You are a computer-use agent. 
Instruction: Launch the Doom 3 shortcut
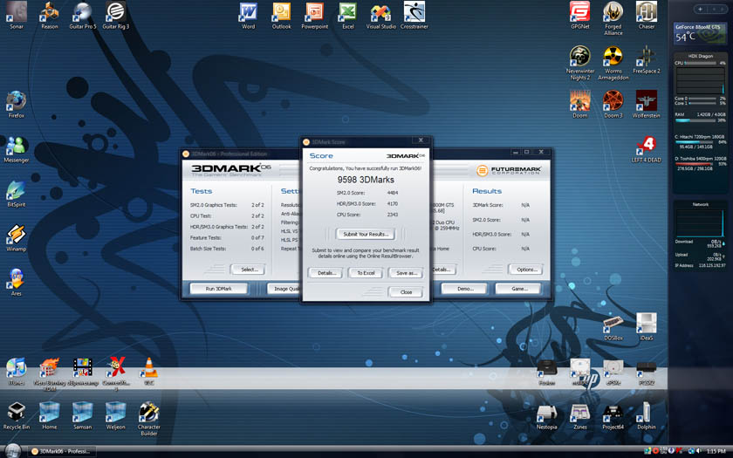(x=613, y=104)
